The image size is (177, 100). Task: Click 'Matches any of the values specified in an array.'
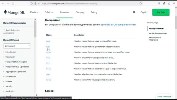[x=94, y=58]
